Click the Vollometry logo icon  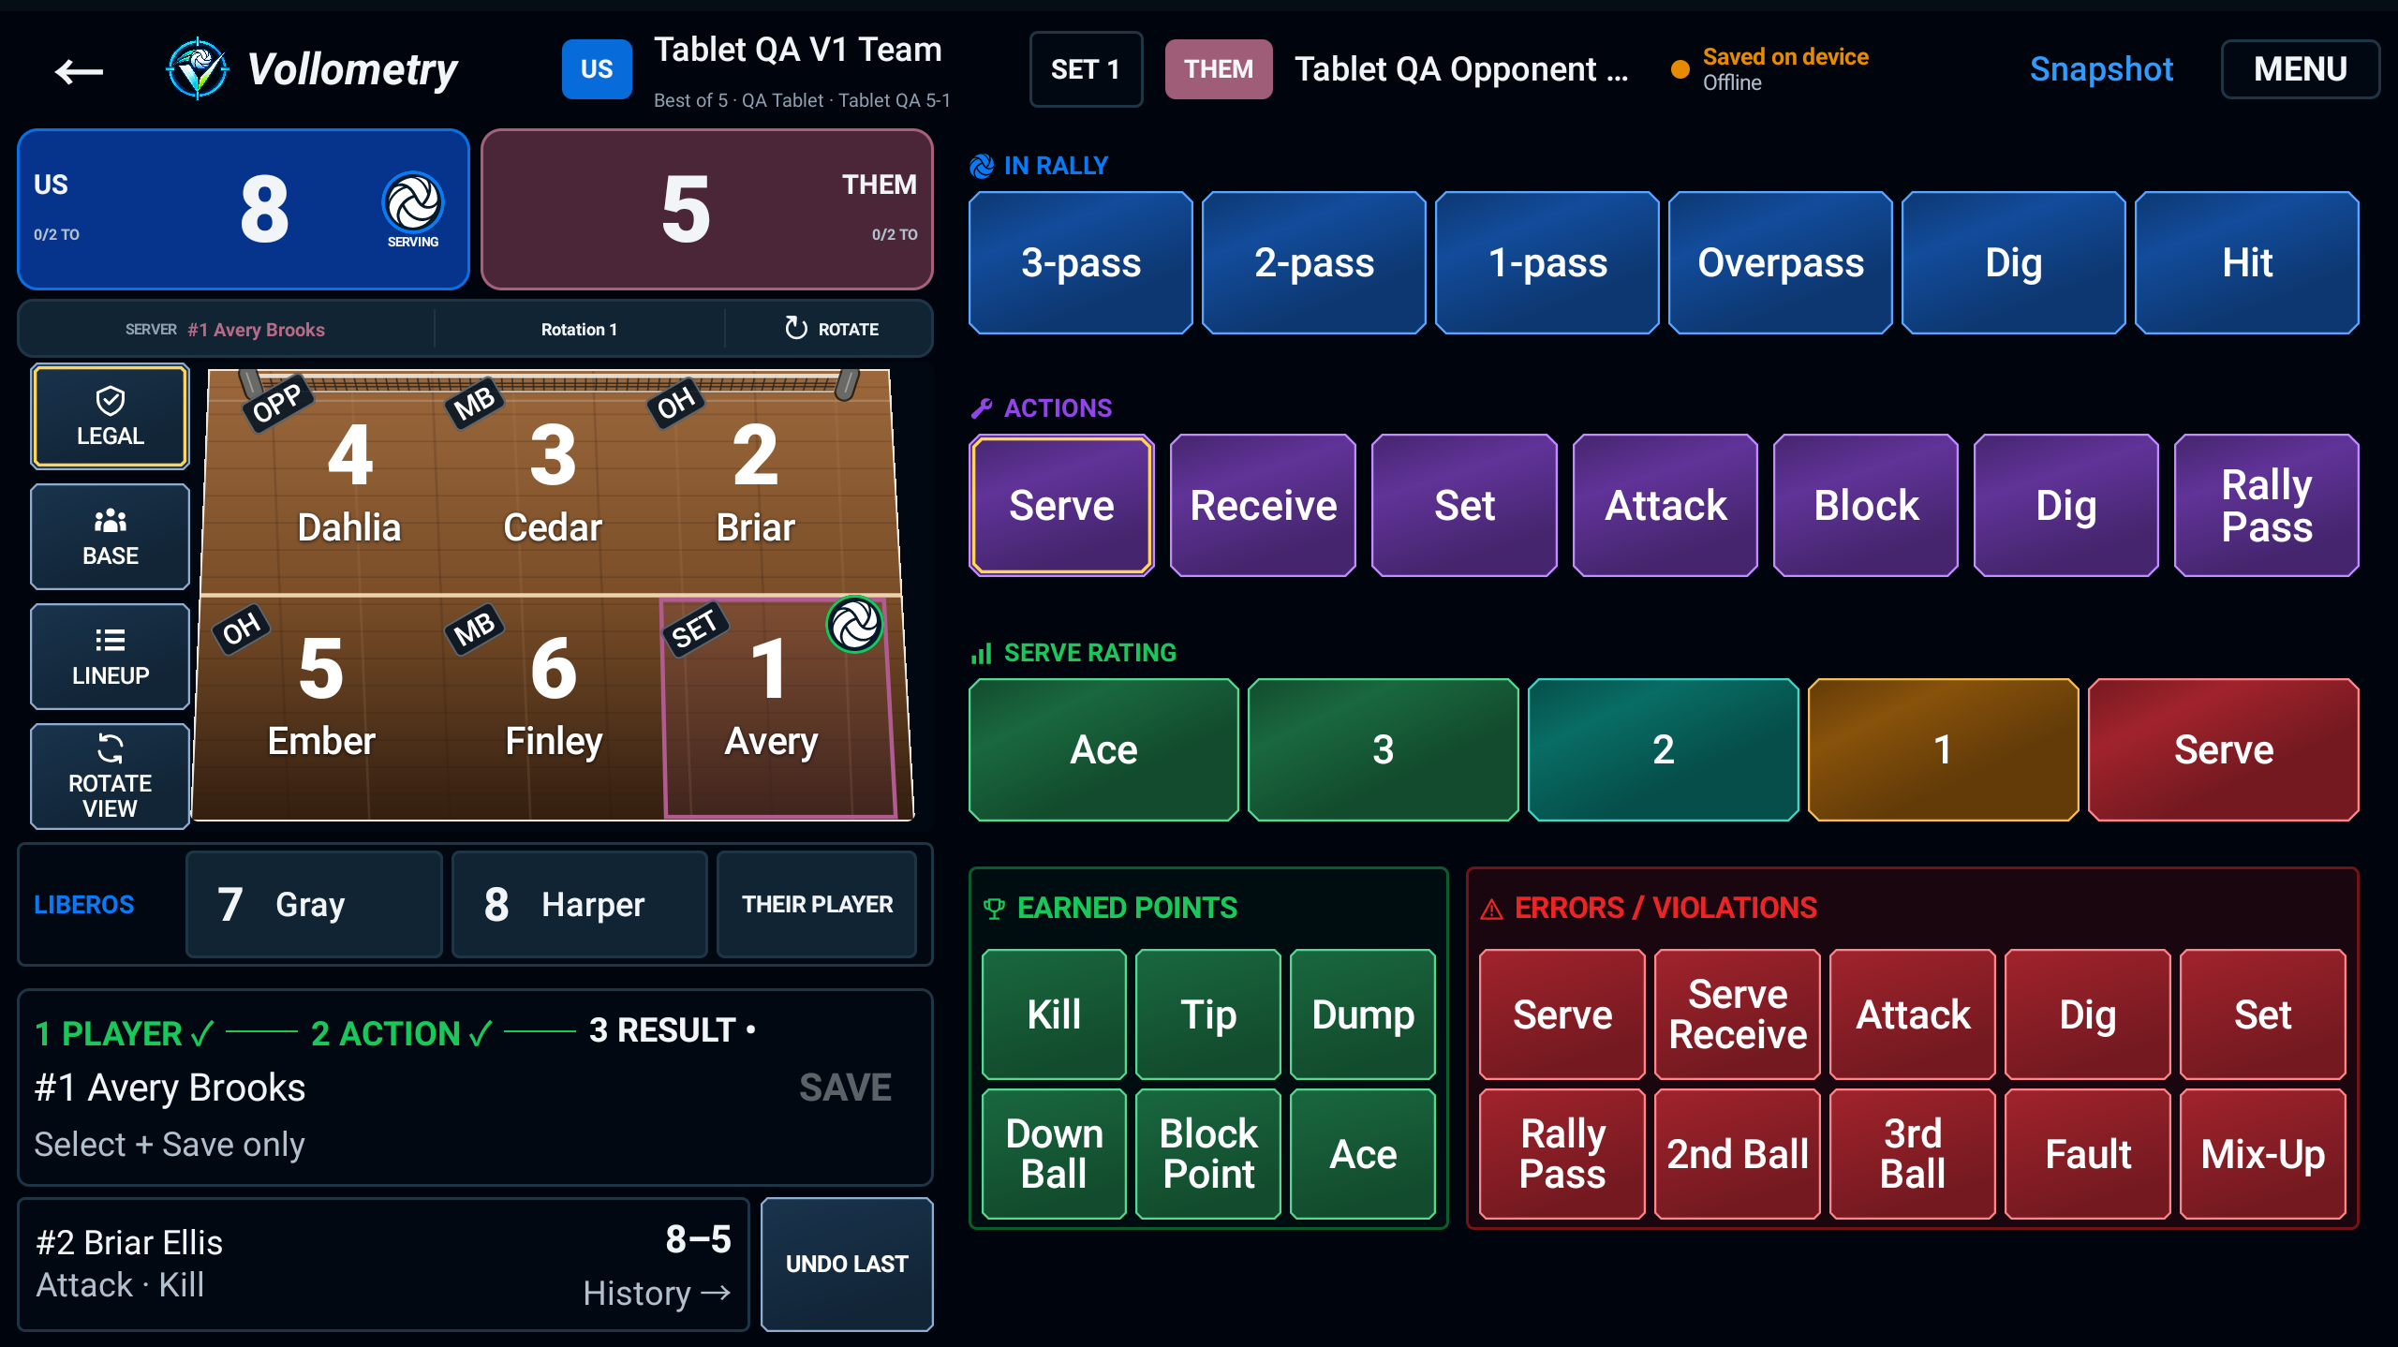(198, 69)
